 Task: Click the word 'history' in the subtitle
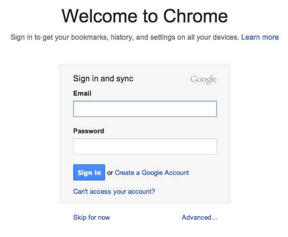point(122,37)
